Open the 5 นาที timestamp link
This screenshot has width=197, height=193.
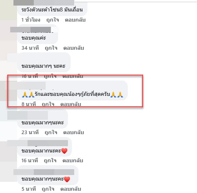click(29, 189)
